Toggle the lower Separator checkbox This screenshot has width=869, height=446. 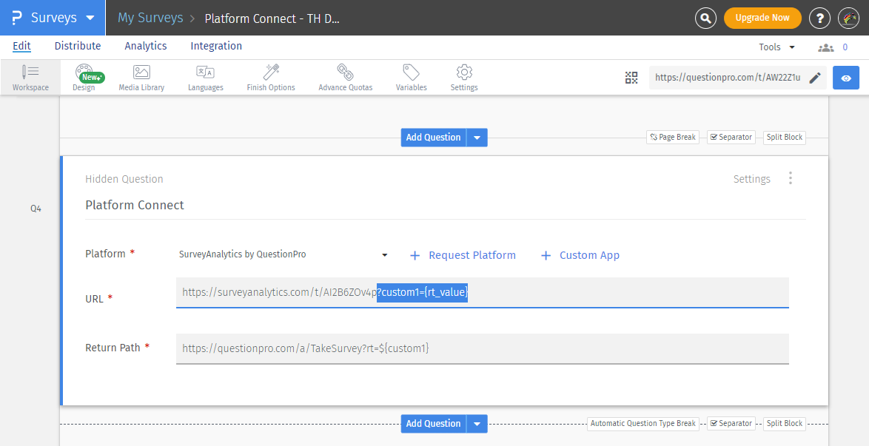click(714, 424)
